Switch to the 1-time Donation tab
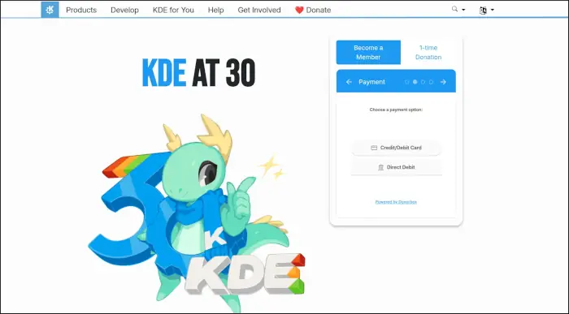The image size is (569, 314). 428,52
